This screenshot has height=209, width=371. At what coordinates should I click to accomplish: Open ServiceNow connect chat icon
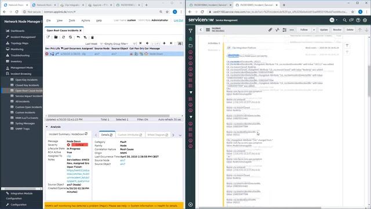351,20
